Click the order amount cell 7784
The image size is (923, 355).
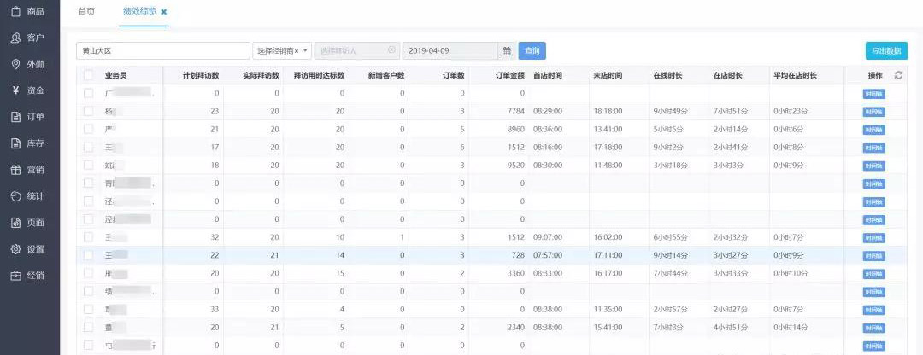(x=515, y=111)
